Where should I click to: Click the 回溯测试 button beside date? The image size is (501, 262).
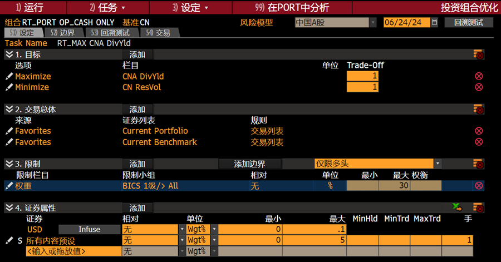coord(469,23)
